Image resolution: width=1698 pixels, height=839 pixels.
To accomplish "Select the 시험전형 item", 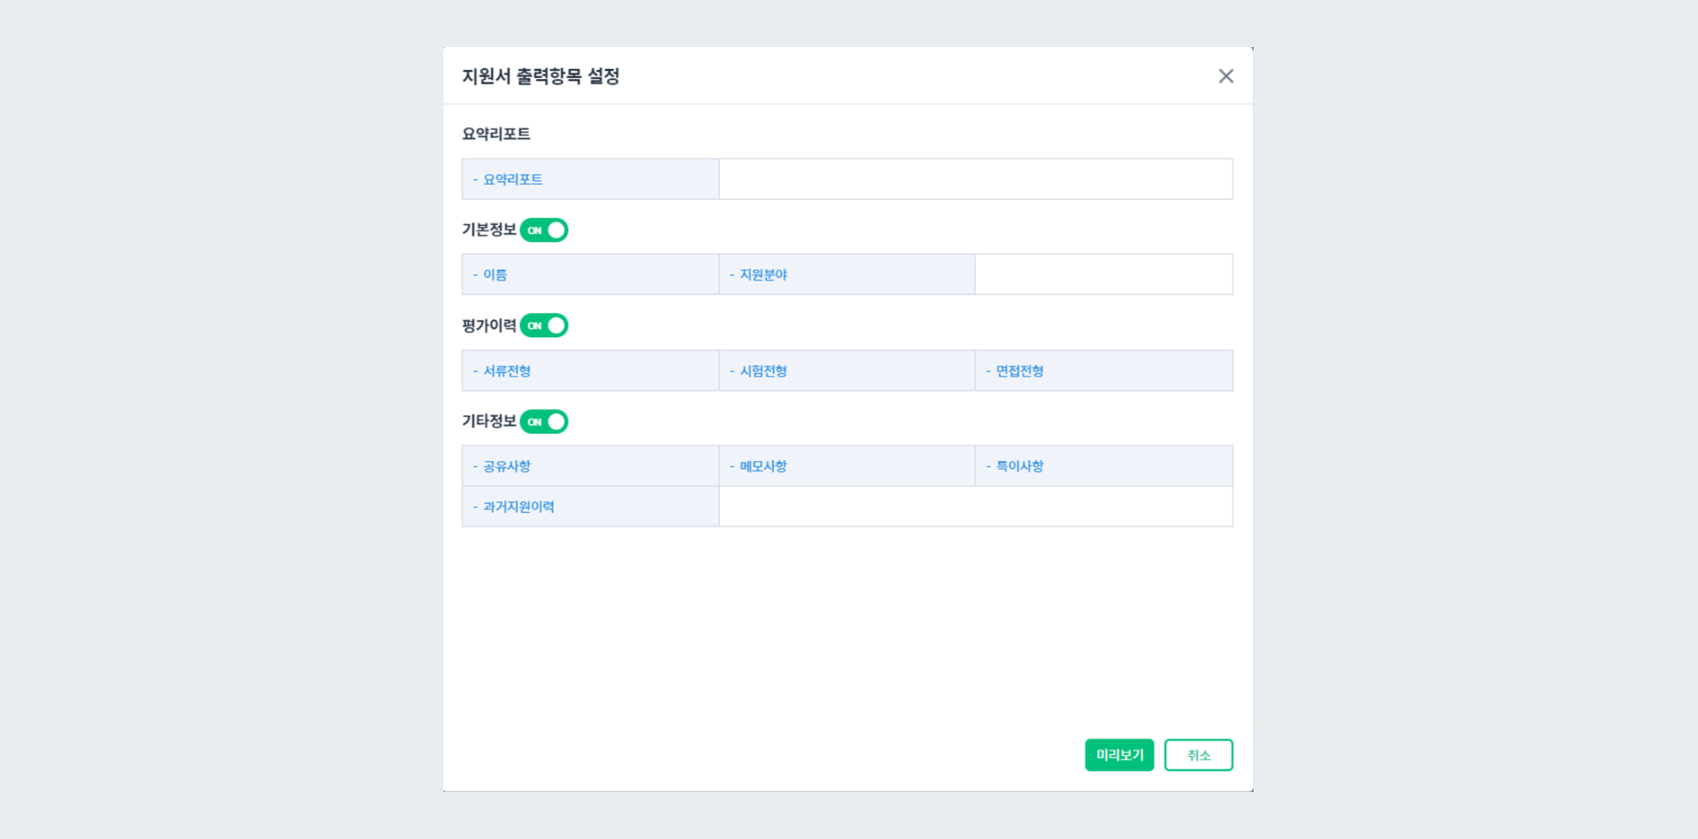I will 847,370.
